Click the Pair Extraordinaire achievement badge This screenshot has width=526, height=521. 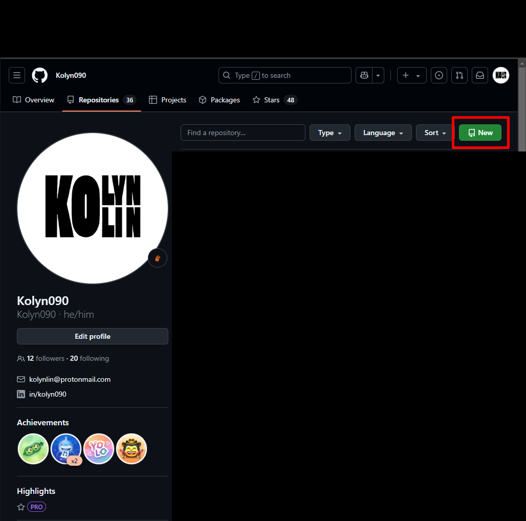click(33, 449)
